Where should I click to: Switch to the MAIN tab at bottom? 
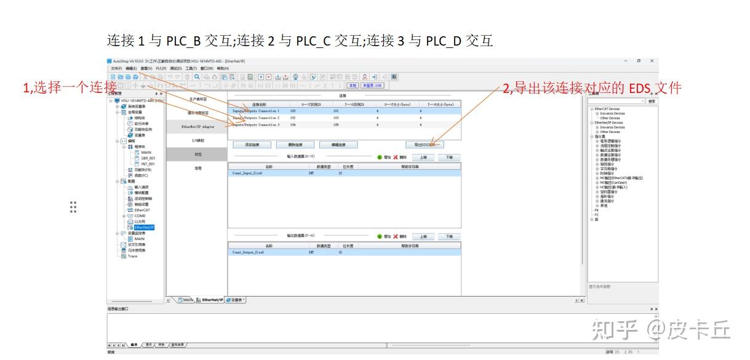[x=187, y=300]
